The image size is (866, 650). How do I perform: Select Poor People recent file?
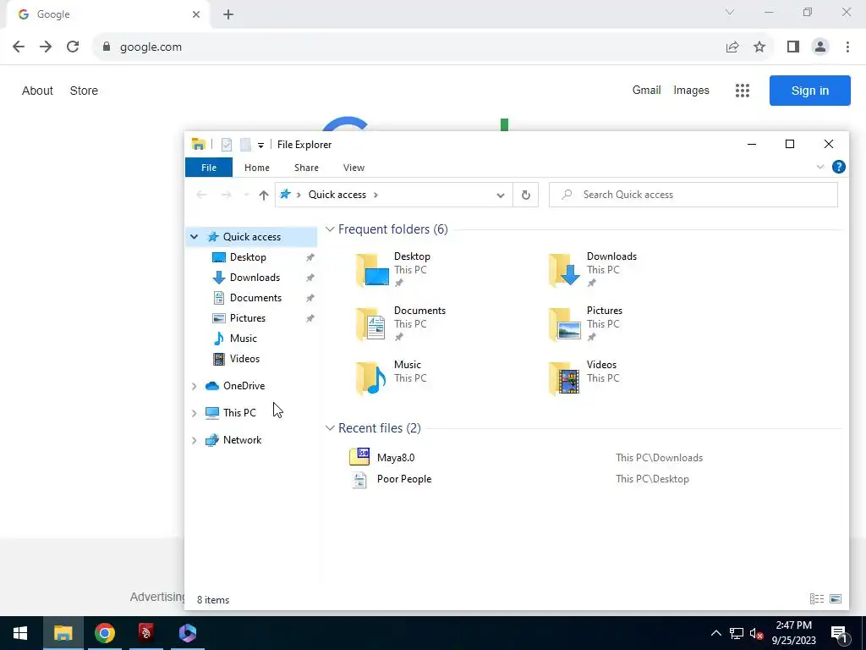[x=403, y=479]
